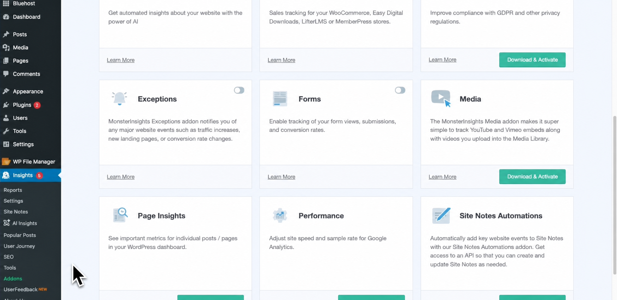
Task: Click the Page Insights magnifier icon
Action: (120, 215)
